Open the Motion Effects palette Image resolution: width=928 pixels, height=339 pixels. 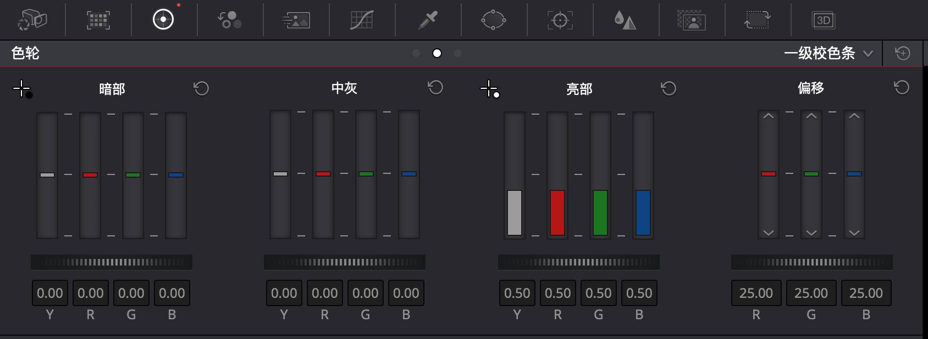pos(296,20)
